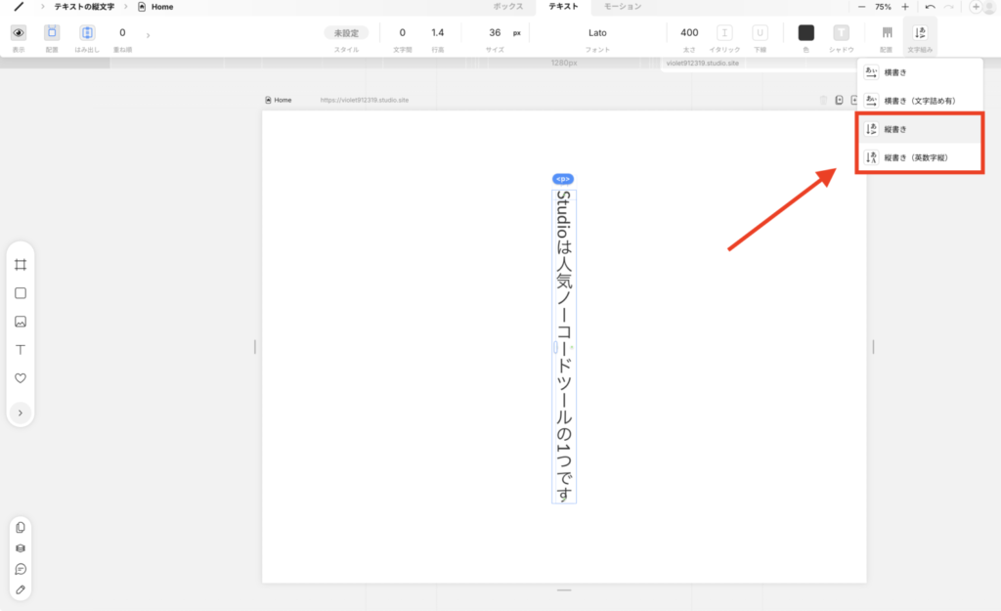Screen dimensions: 1001x611
Task: Undo the last action
Action: pyautogui.click(x=930, y=7)
